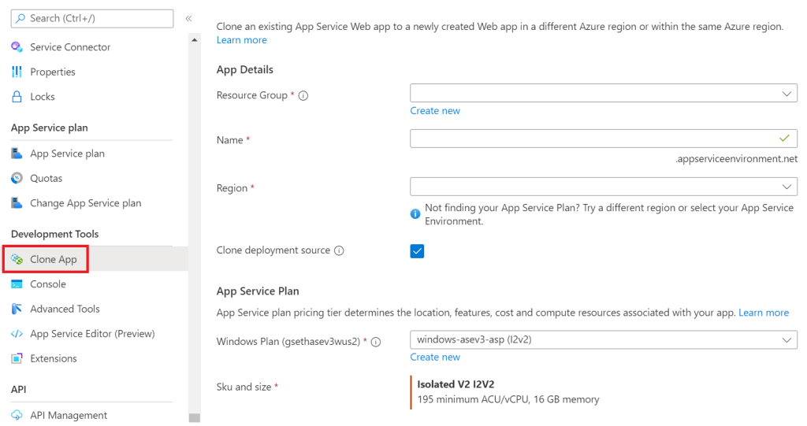
Task: Click the info icon beside Resource Group
Action: click(x=303, y=96)
